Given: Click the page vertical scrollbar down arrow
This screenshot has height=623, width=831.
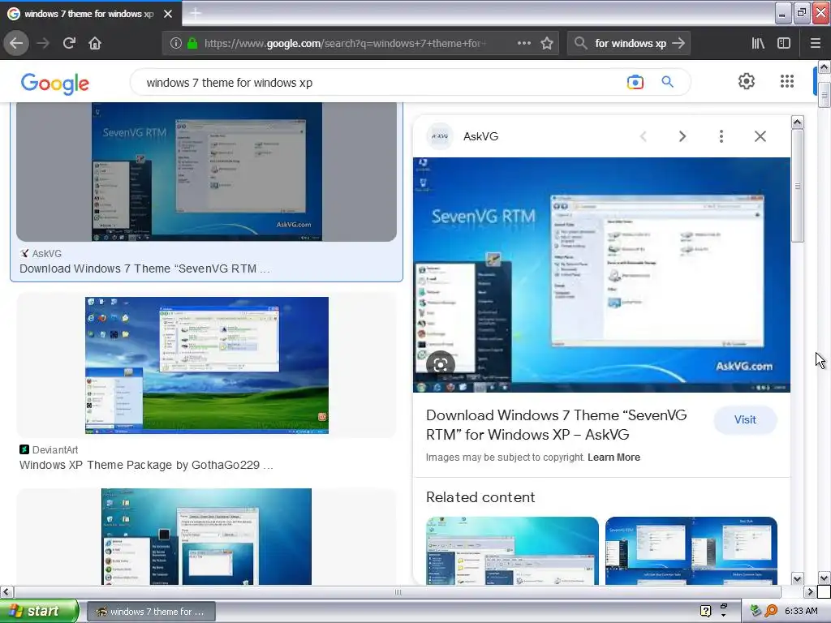Looking at the screenshot, I should click(825, 578).
